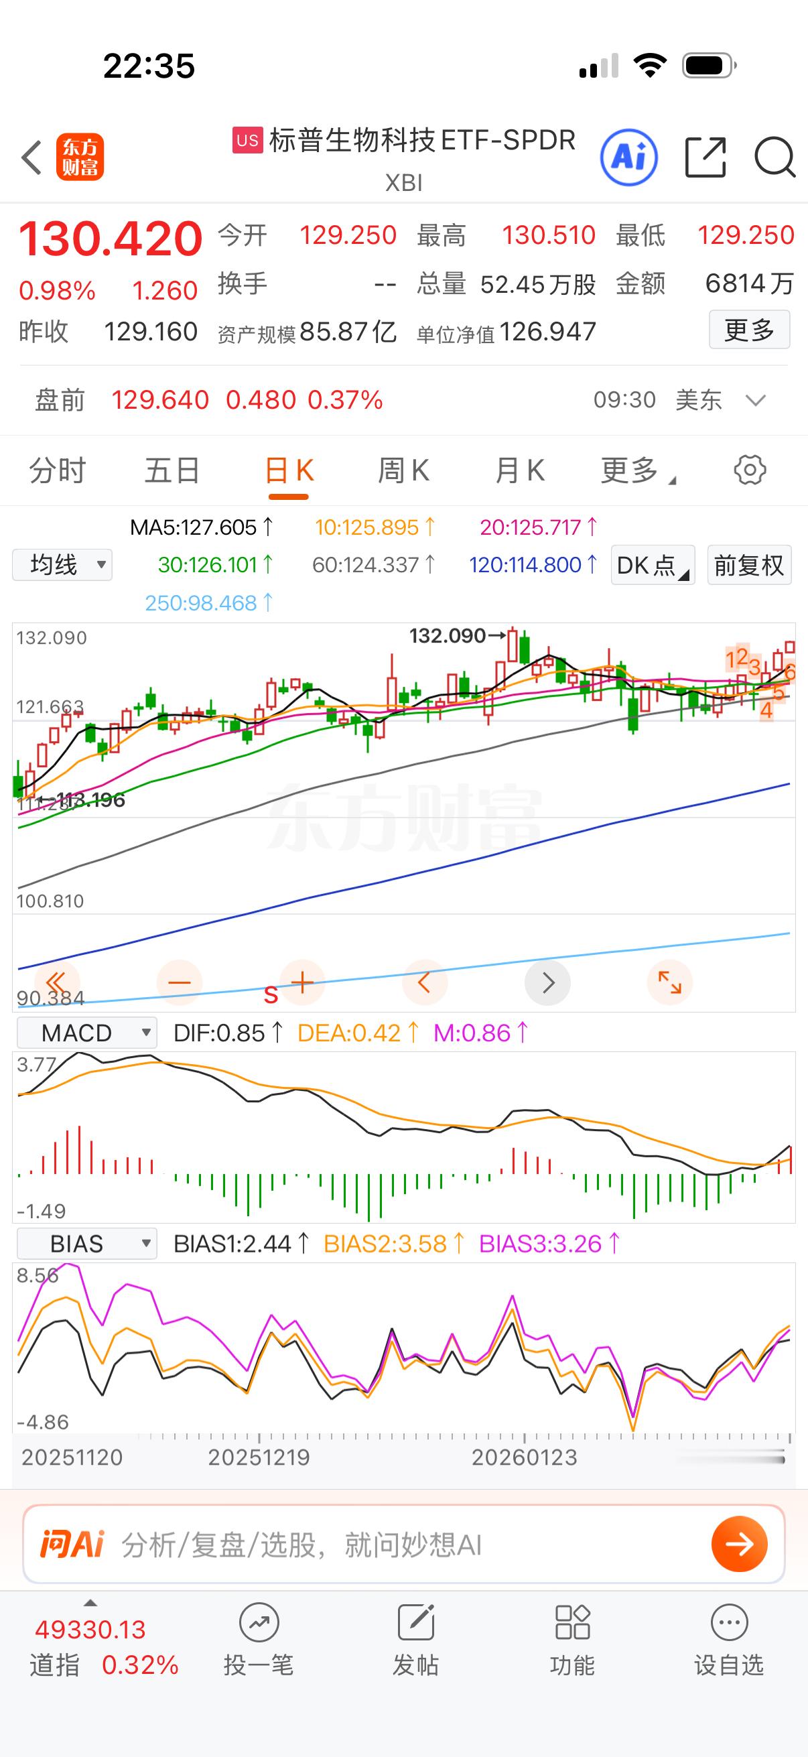Tap MA 120:114.800 value

[534, 565]
